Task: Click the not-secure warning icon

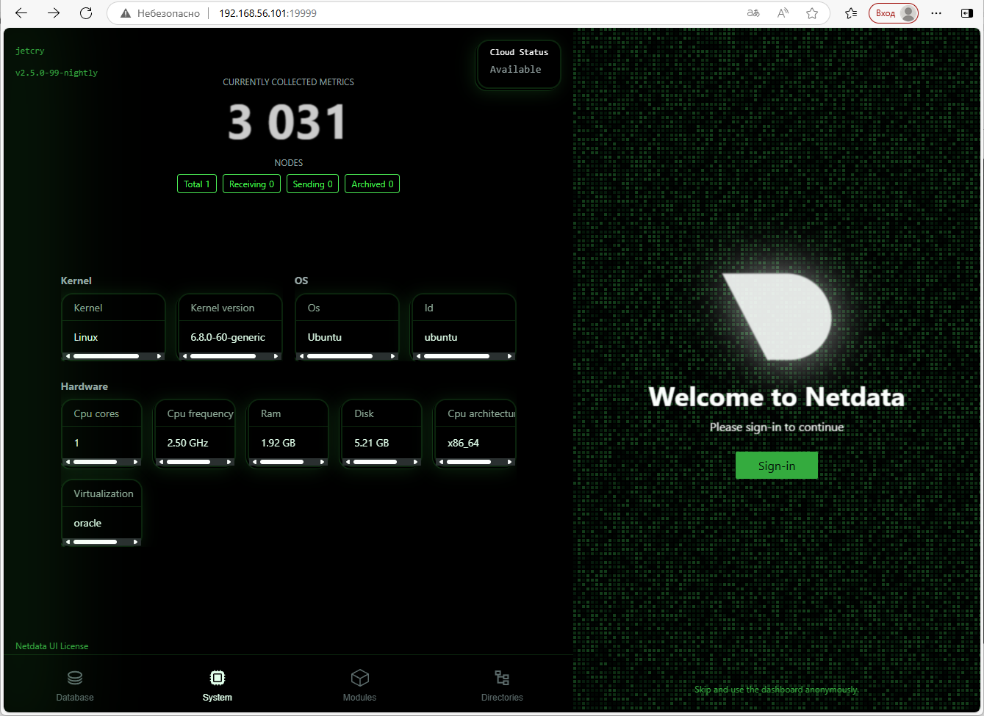Action: [x=126, y=13]
